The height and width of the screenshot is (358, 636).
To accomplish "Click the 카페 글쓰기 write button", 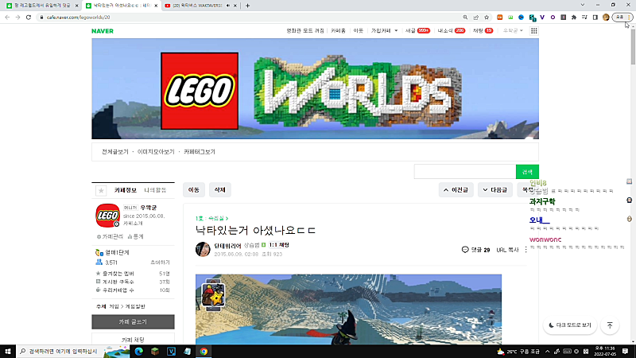I will coord(133,322).
